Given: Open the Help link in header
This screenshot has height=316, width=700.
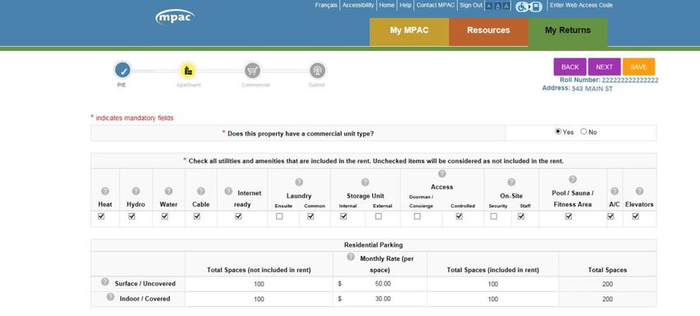Looking at the screenshot, I should pyautogui.click(x=405, y=6).
